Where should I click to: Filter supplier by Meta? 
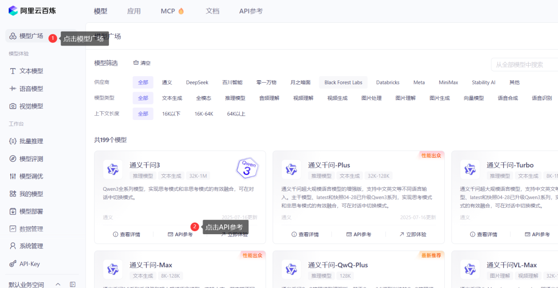pyautogui.click(x=419, y=82)
